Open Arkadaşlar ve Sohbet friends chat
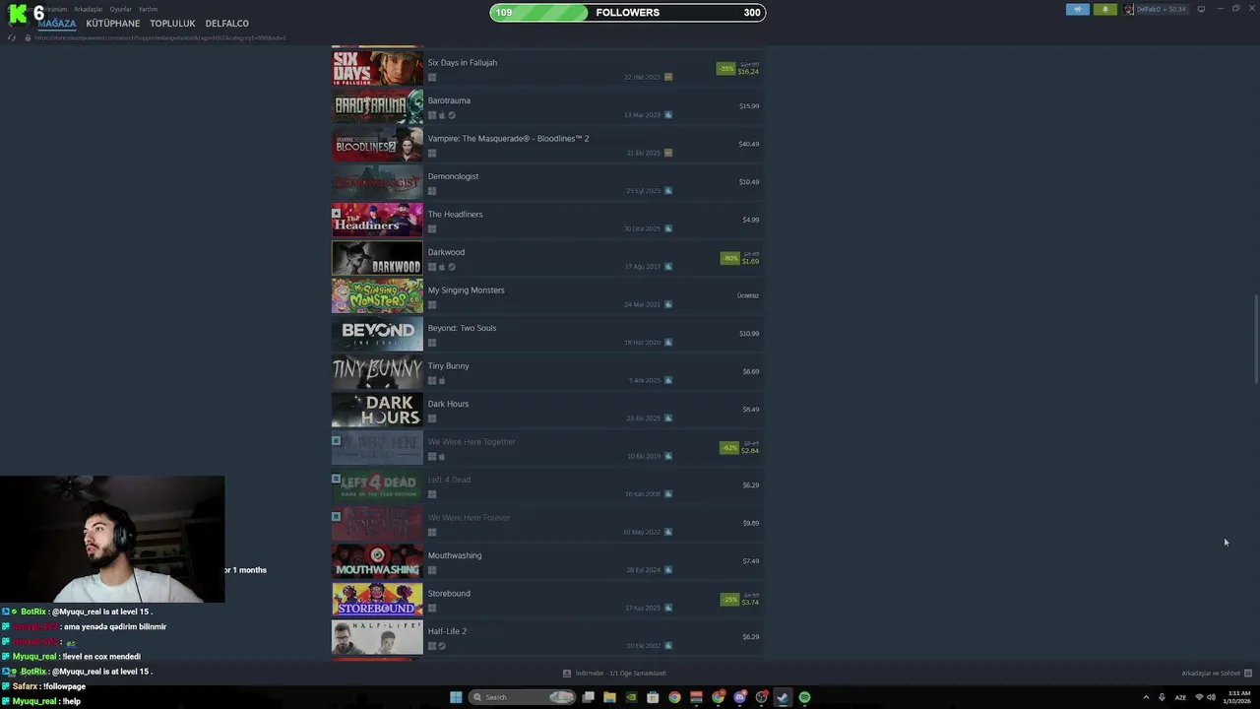 (x=1217, y=674)
